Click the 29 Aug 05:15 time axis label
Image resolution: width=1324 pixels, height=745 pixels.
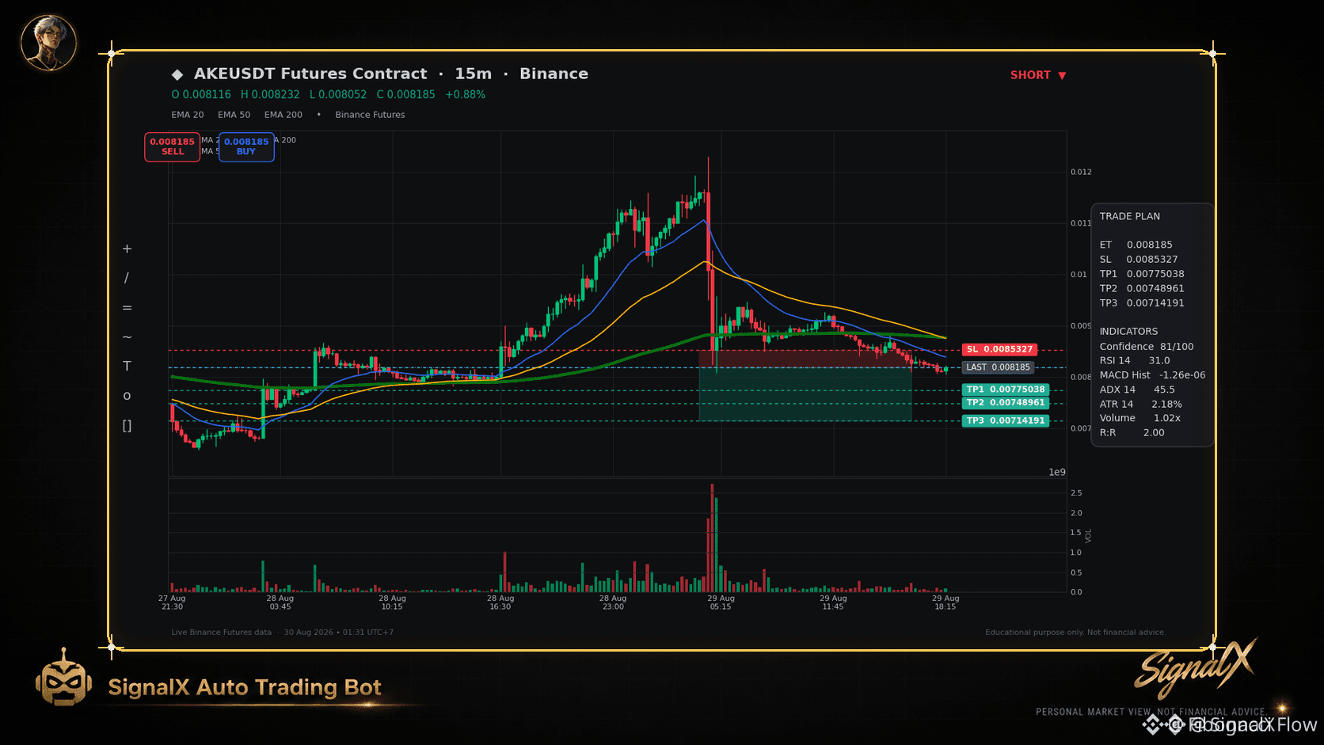point(721,602)
